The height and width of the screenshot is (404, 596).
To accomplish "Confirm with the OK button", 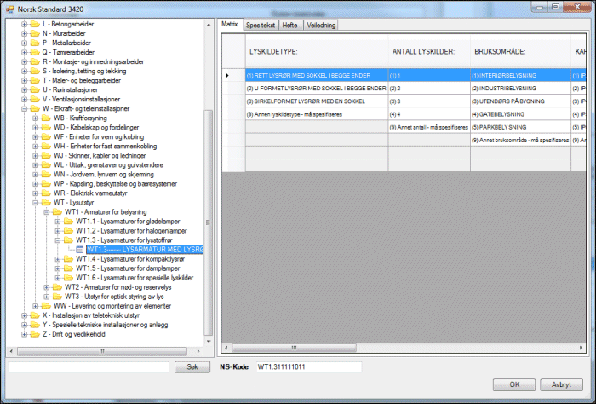I will (515, 384).
